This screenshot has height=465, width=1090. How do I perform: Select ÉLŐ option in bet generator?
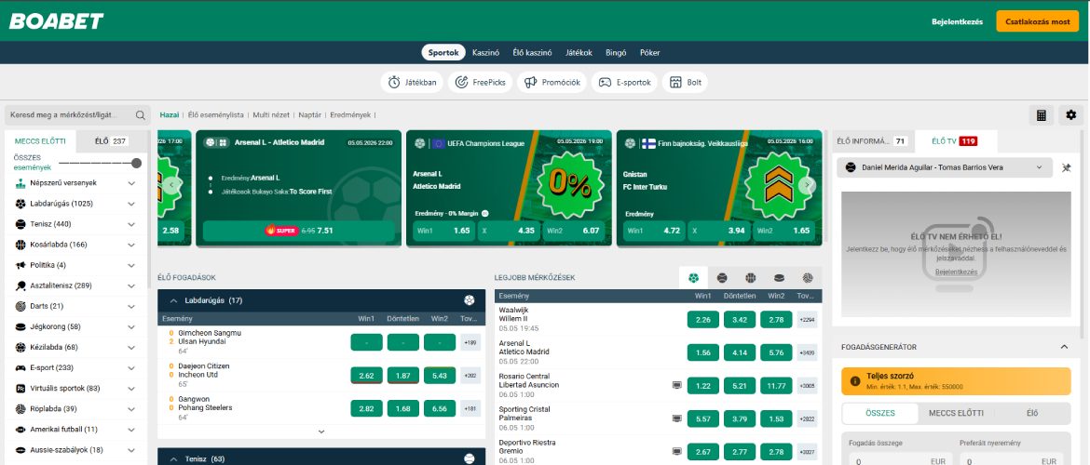(1032, 413)
